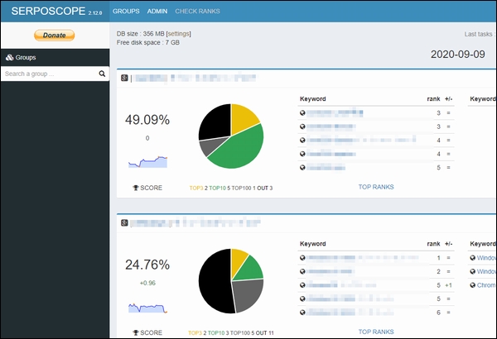Click the trophy icon next to 49.09% SCORE

136,188
